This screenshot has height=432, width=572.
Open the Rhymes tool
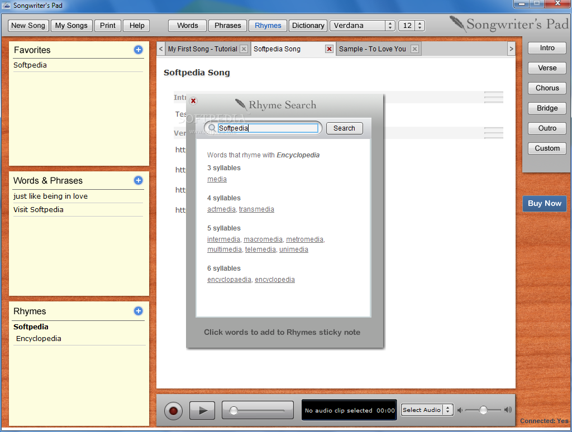(x=268, y=26)
